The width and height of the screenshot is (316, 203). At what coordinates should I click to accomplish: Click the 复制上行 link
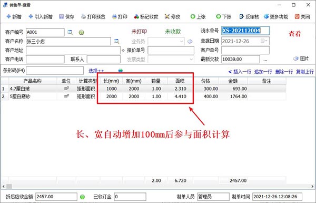[304, 72]
